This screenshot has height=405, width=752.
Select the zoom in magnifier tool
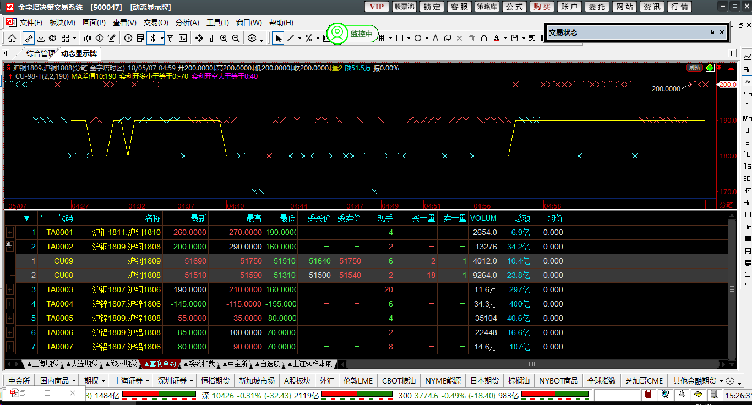click(x=224, y=38)
